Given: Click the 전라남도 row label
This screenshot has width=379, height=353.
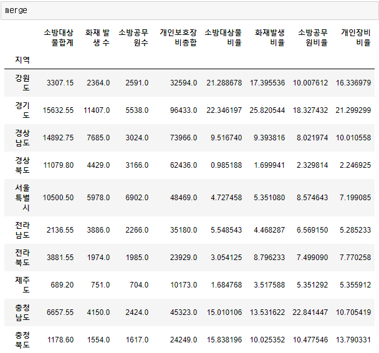Looking at the screenshot, I should click(22, 230).
